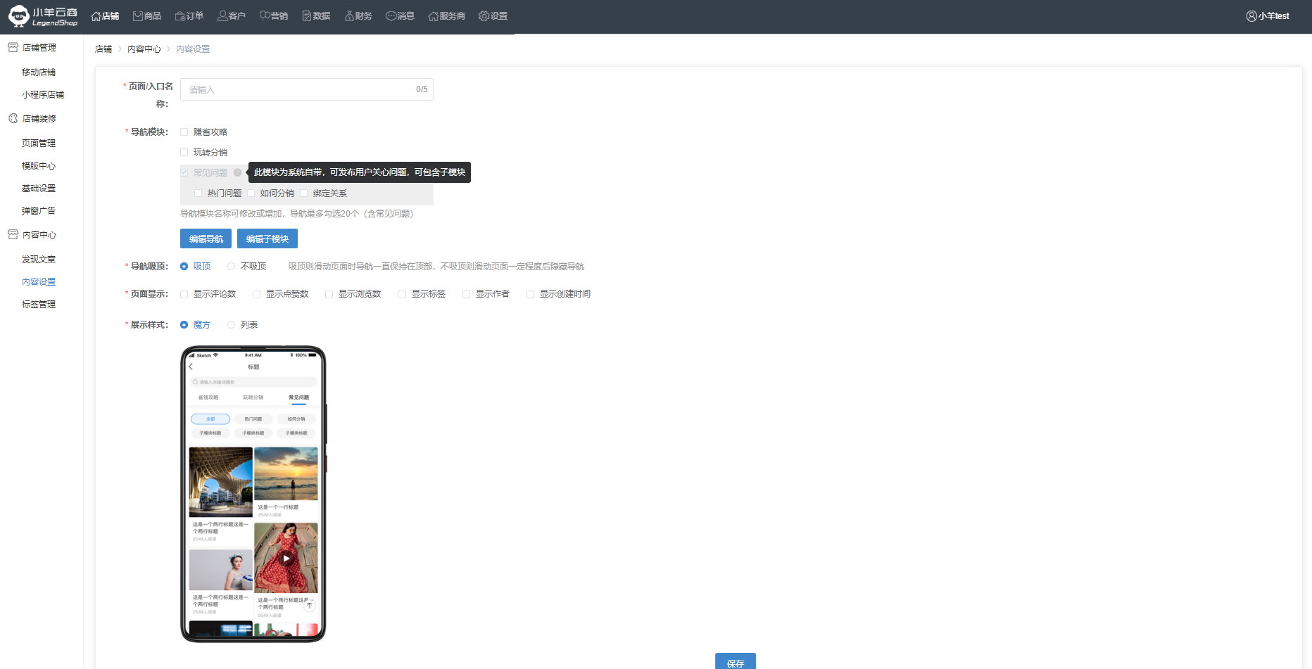Go to the 财务 finance section
The image size is (1312, 669).
click(358, 16)
